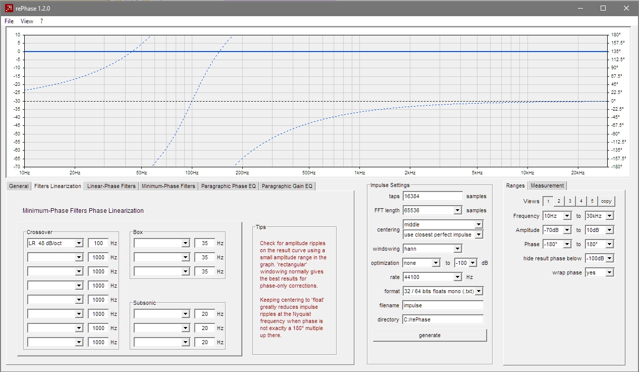Click the taps samples input field
639x372 pixels.
[x=433, y=196]
